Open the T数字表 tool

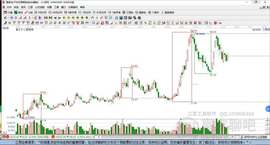pos(114,12)
